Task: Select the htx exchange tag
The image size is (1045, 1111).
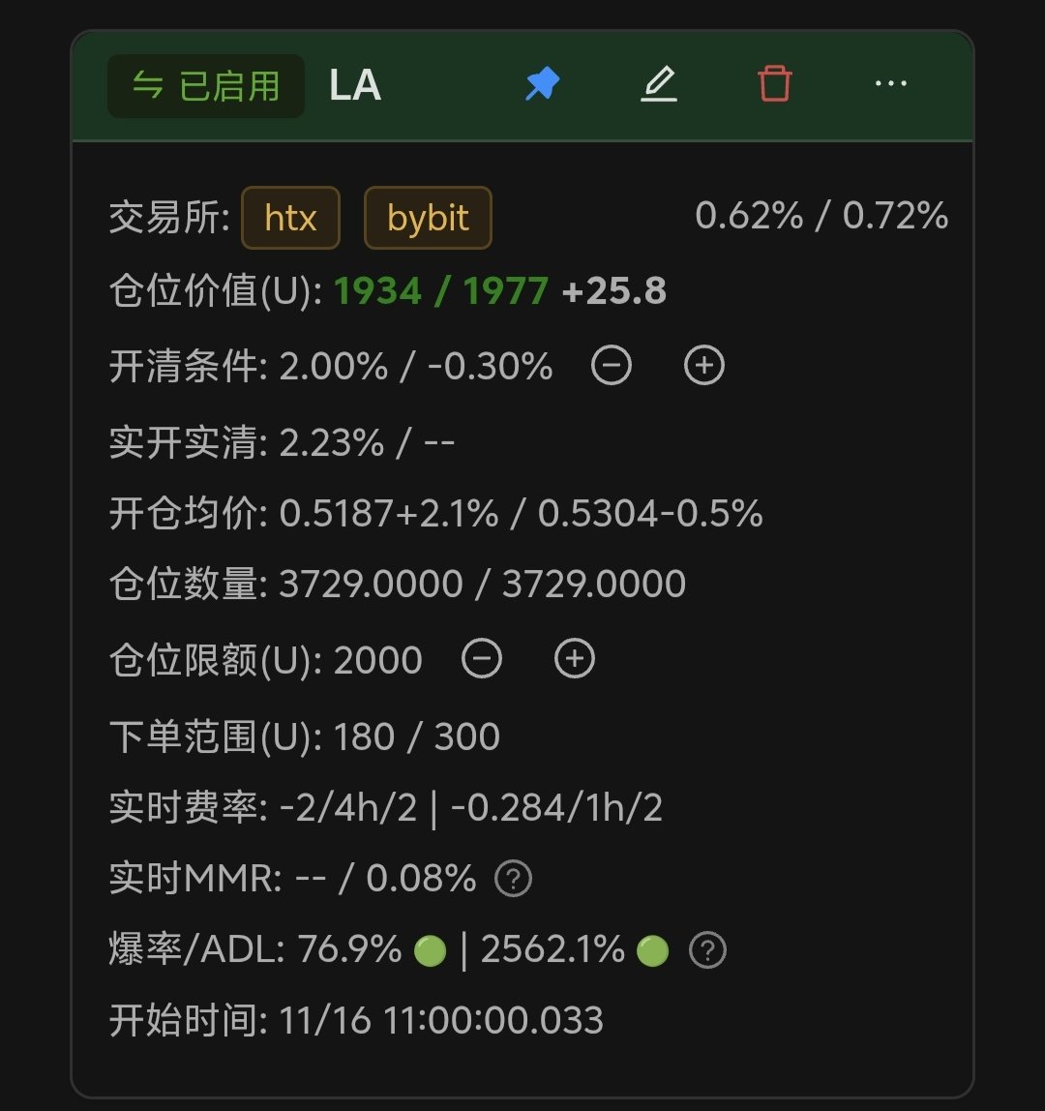Action: (290, 218)
